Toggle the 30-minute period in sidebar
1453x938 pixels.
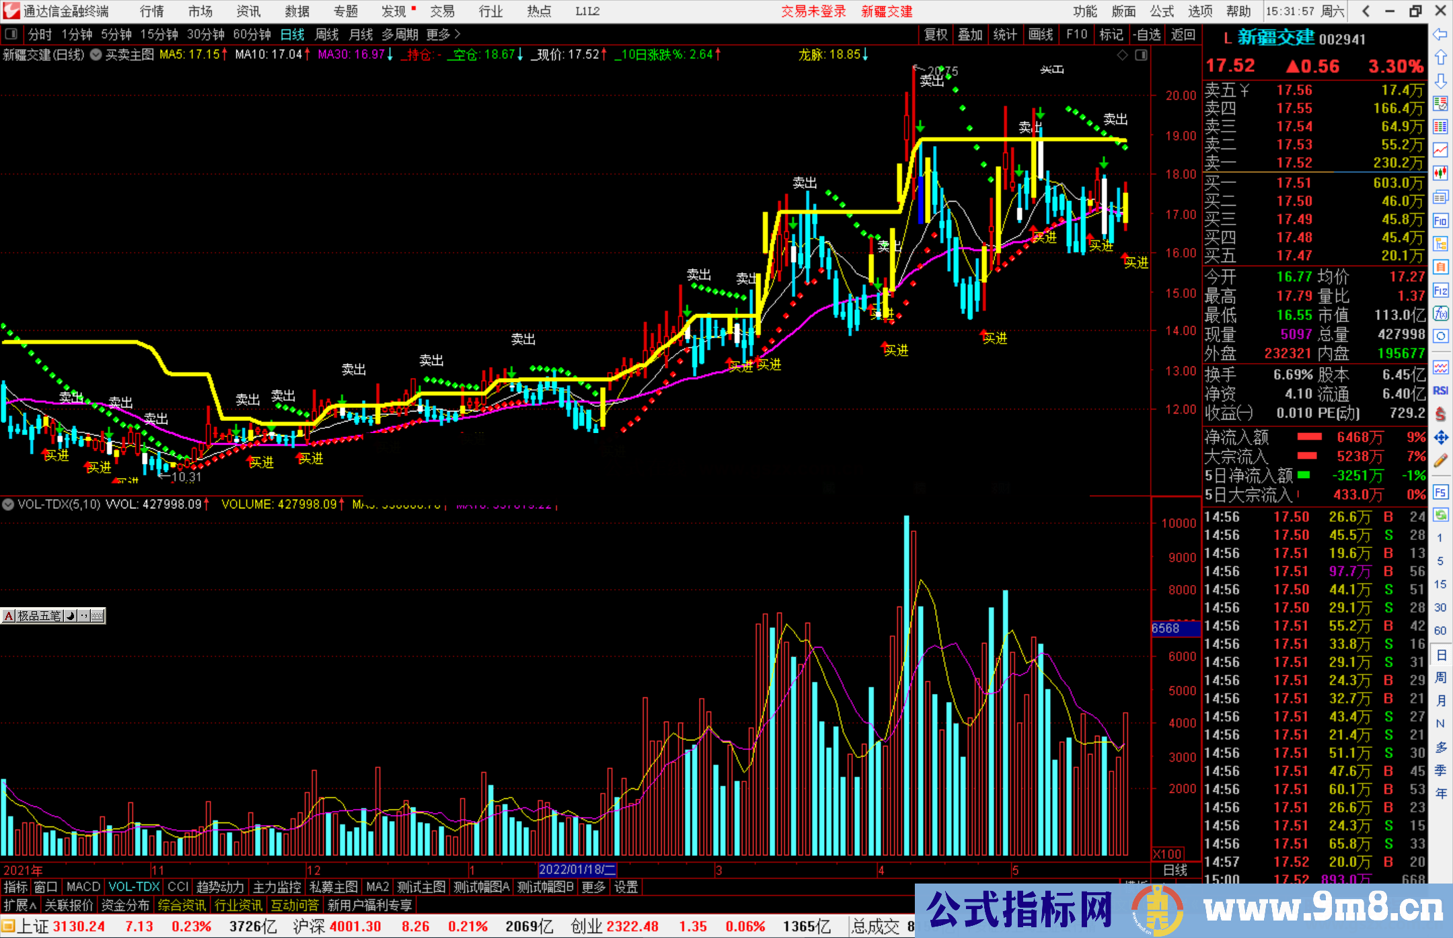(1440, 607)
